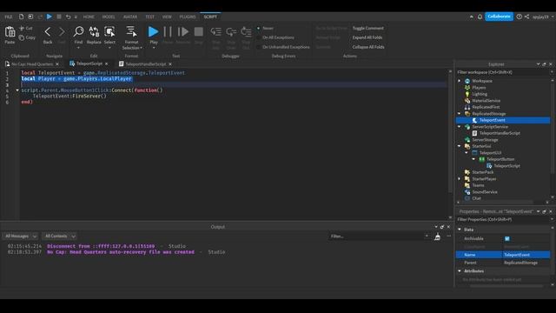The height and width of the screenshot is (313, 556).
Task: Click the Cut scissors icon
Action: (22, 28)
